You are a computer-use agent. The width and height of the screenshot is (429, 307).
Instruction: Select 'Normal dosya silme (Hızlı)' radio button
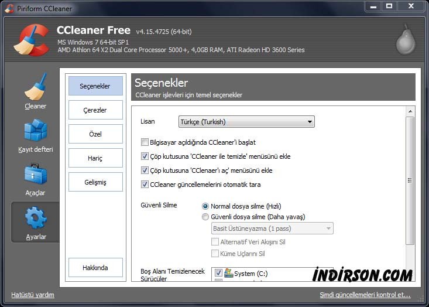point(205,206)
